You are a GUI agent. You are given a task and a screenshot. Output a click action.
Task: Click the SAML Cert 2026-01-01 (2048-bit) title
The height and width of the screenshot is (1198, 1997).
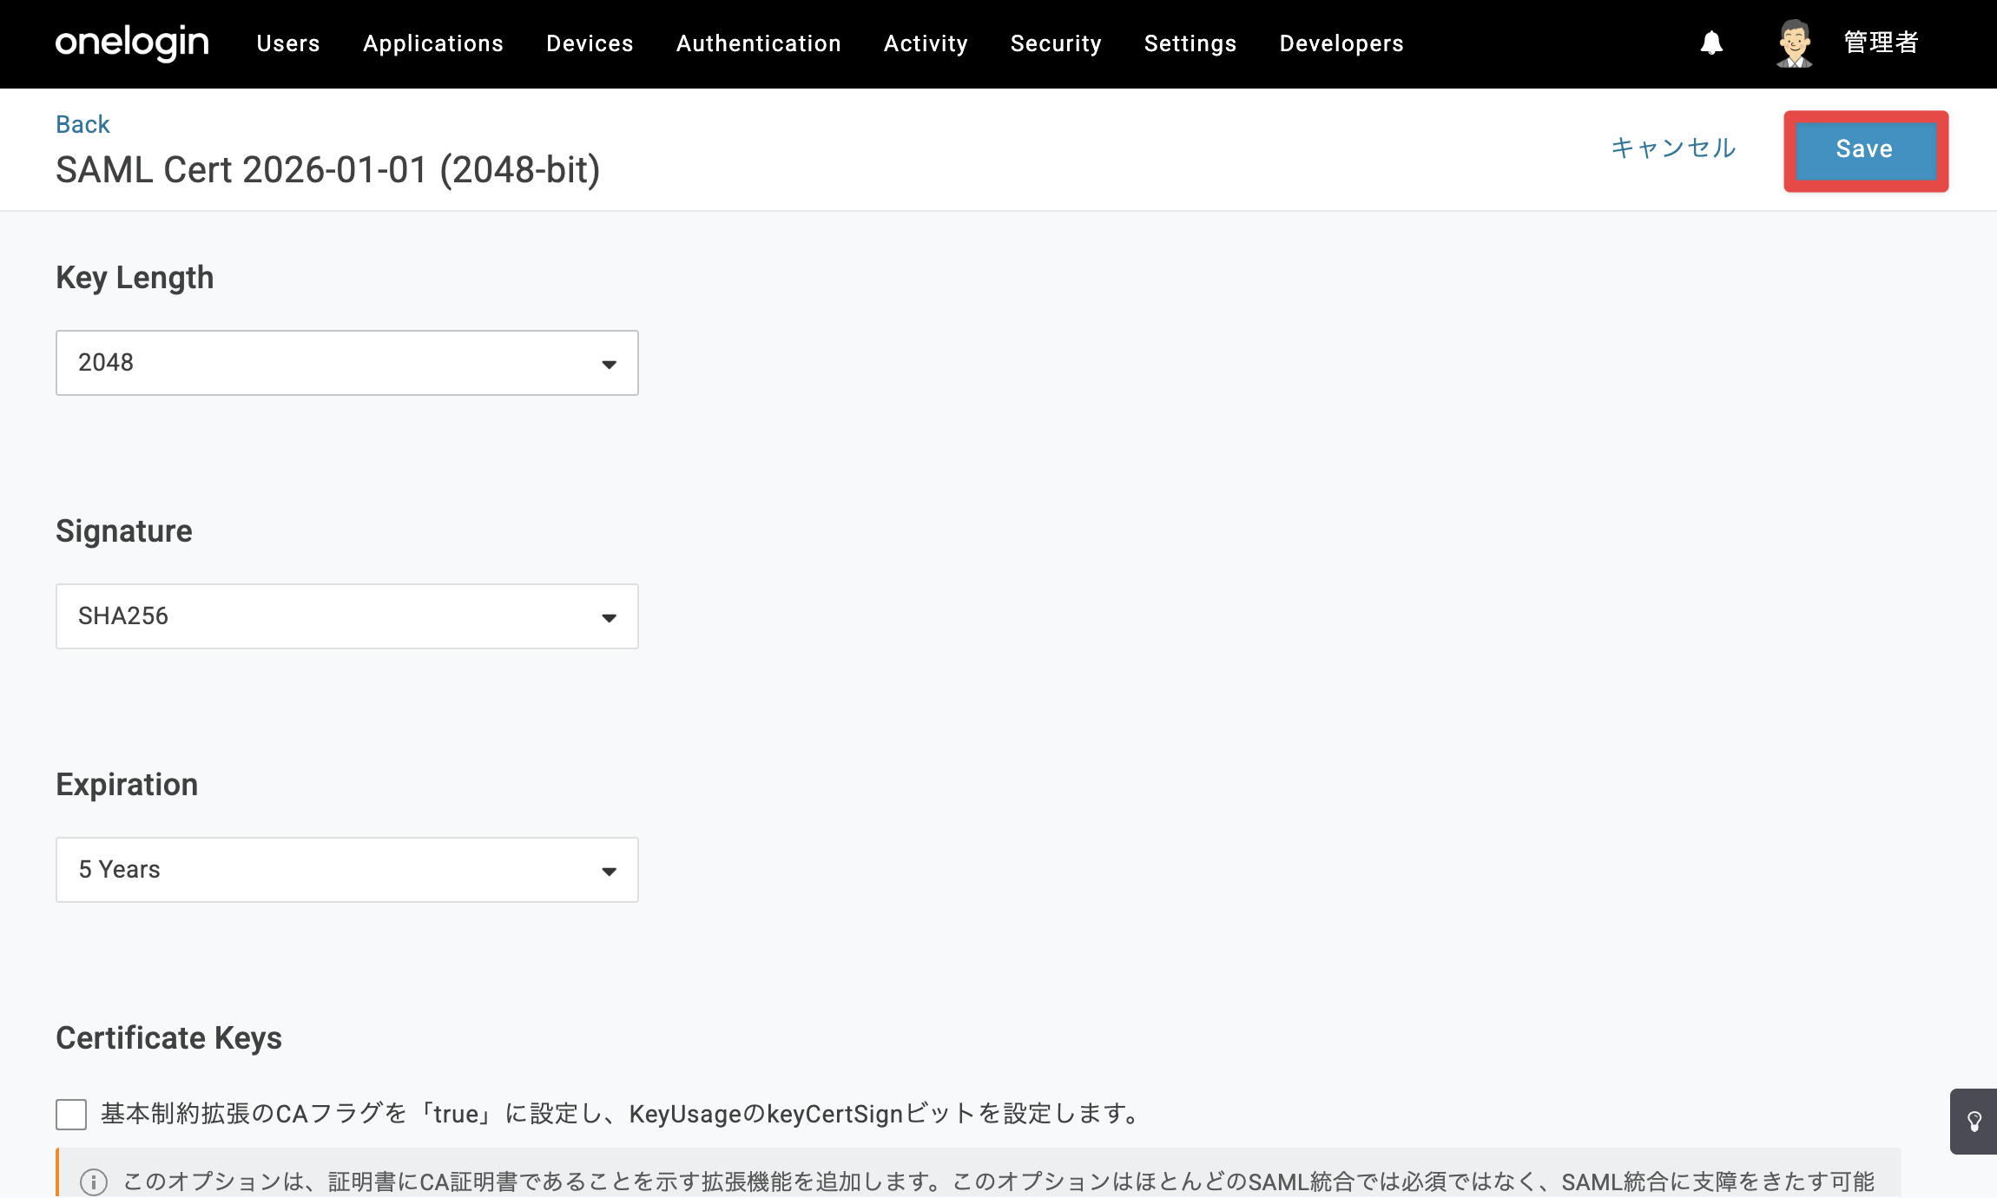(x=328, y=170)
